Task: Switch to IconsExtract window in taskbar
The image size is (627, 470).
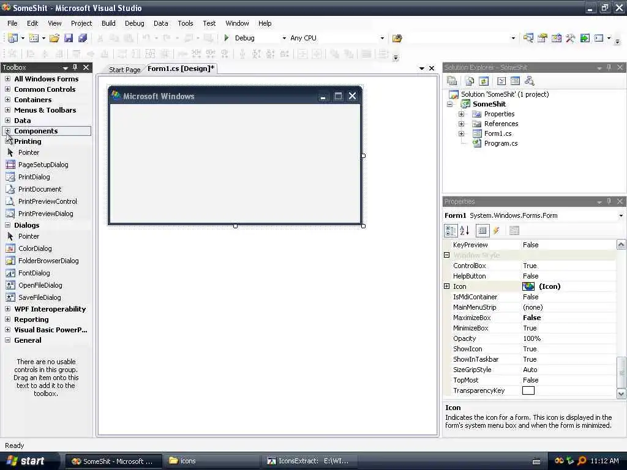Action: (309, 461)
